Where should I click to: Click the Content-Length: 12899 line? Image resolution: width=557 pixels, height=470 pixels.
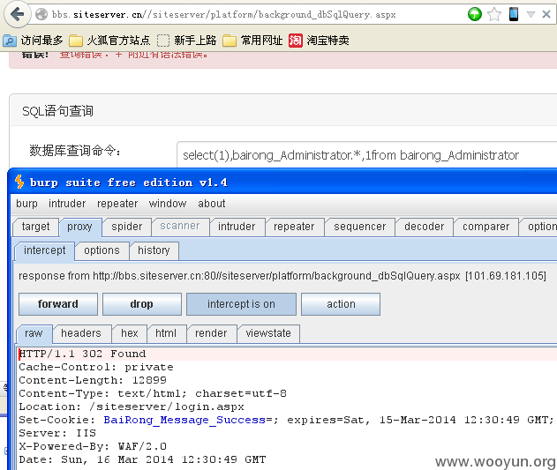pos(93,380)
